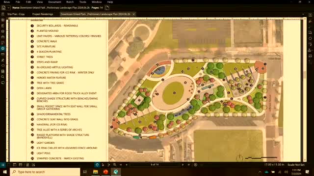The image size is (314, 176).
Task: Open the Thumbnails panel grid icon
Action: point(3,20)
